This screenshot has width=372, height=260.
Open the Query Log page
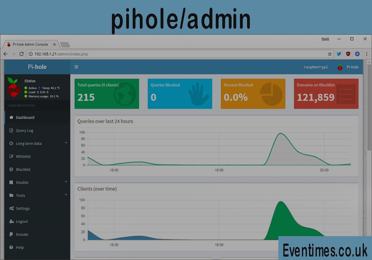(24, 130)
